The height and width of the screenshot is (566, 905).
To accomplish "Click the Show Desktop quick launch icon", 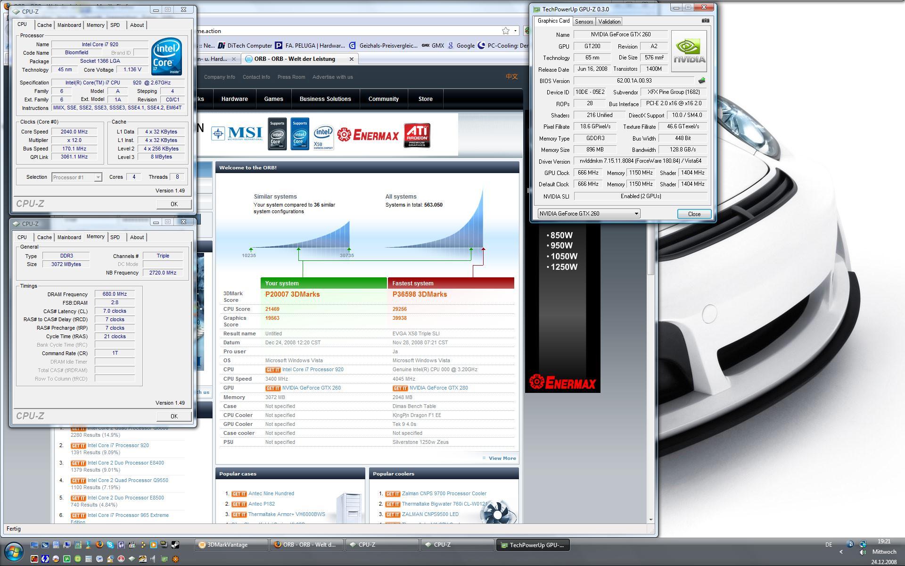I will pyautogui.click(x=34, y=545).
